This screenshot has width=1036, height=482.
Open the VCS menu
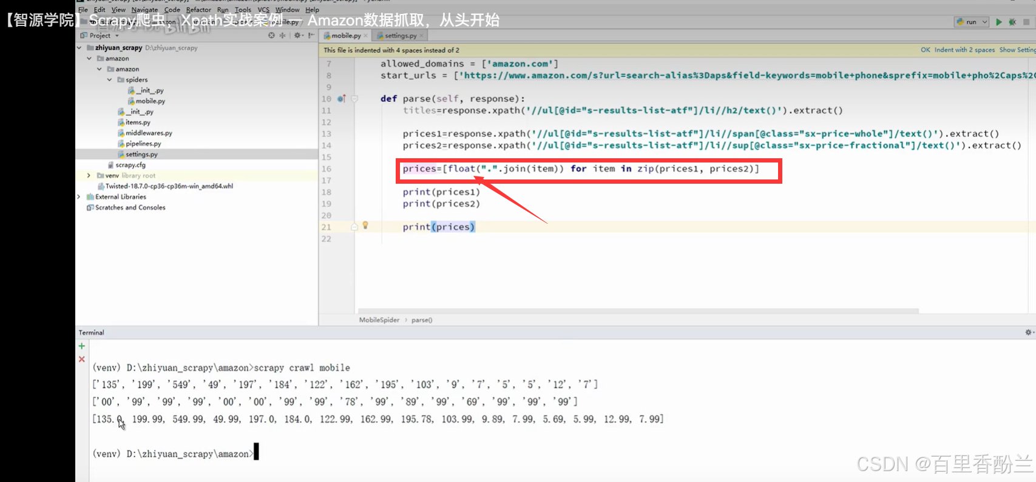click(x=263, y=10)
